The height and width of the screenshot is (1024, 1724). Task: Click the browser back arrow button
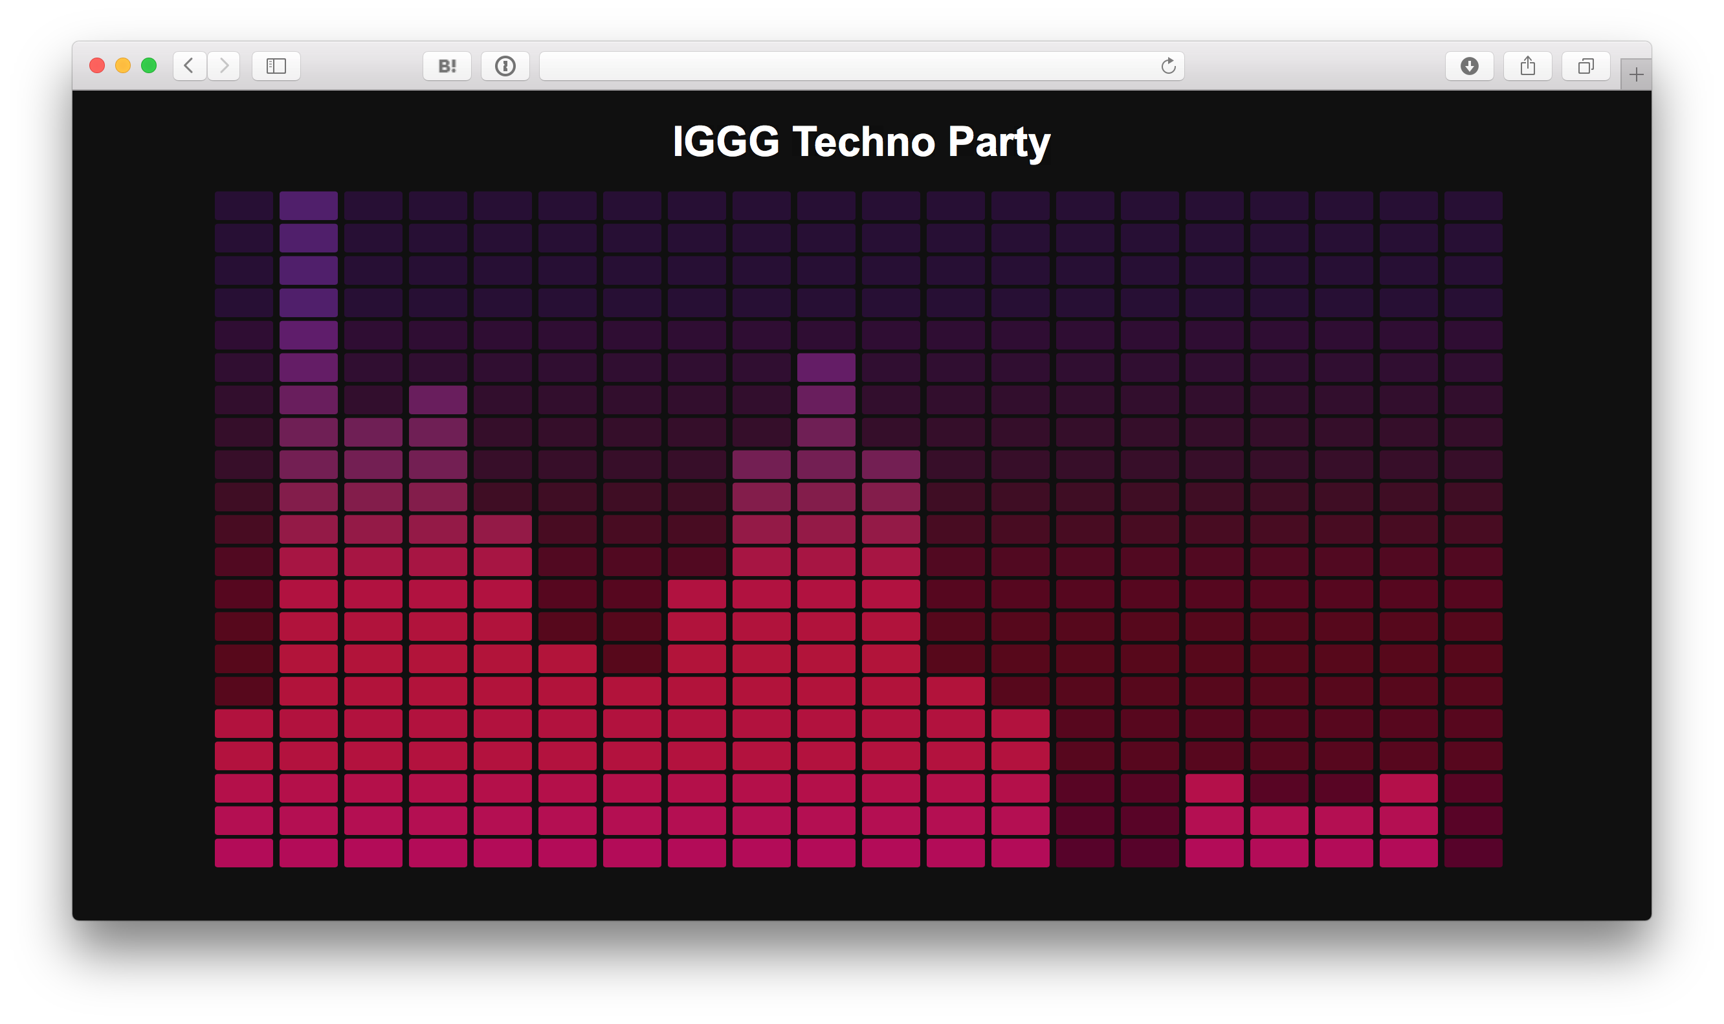click(x=189, y=65)
